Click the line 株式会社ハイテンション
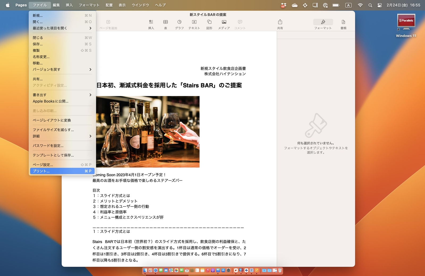The width and height of the screenshot is (425, 276). (225, 74)
